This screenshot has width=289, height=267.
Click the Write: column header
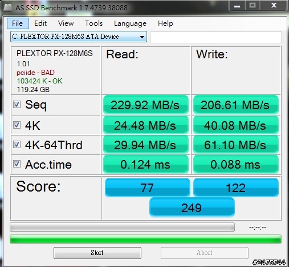[212, 54]
